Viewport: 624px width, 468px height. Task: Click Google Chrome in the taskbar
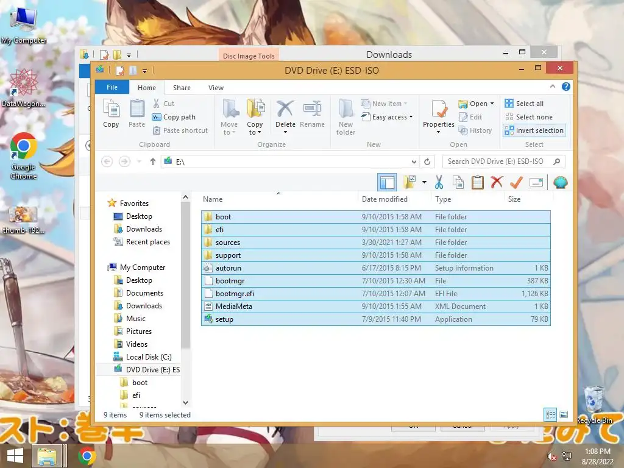[x=87, y=456]
